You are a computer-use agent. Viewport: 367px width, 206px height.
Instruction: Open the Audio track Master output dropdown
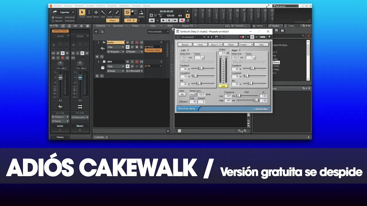tap(134, 52)
